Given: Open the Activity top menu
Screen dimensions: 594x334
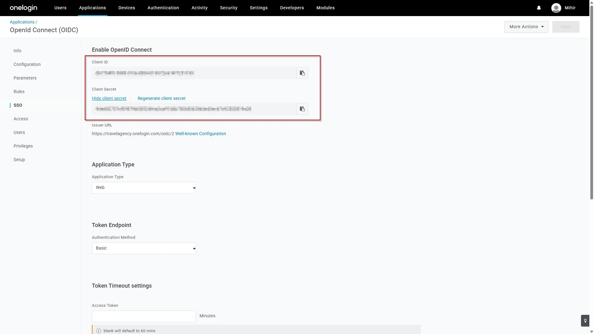Looking at the screenshot, I should [200, 8].
